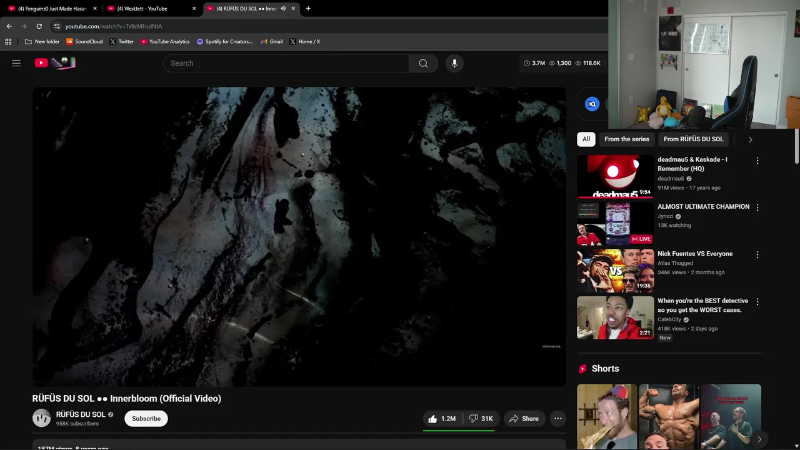
Task: Open the YouTube Analytics bookmark
Action: pyautogui.click(x=165, y=42)
